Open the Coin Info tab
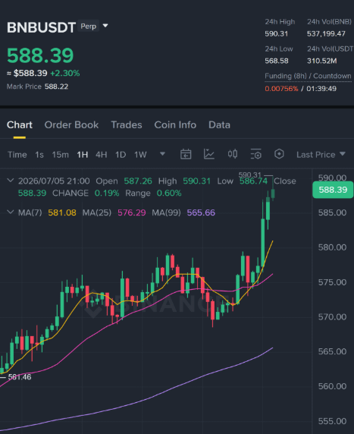Screen dimensions: 354x434 click(175, 125)
